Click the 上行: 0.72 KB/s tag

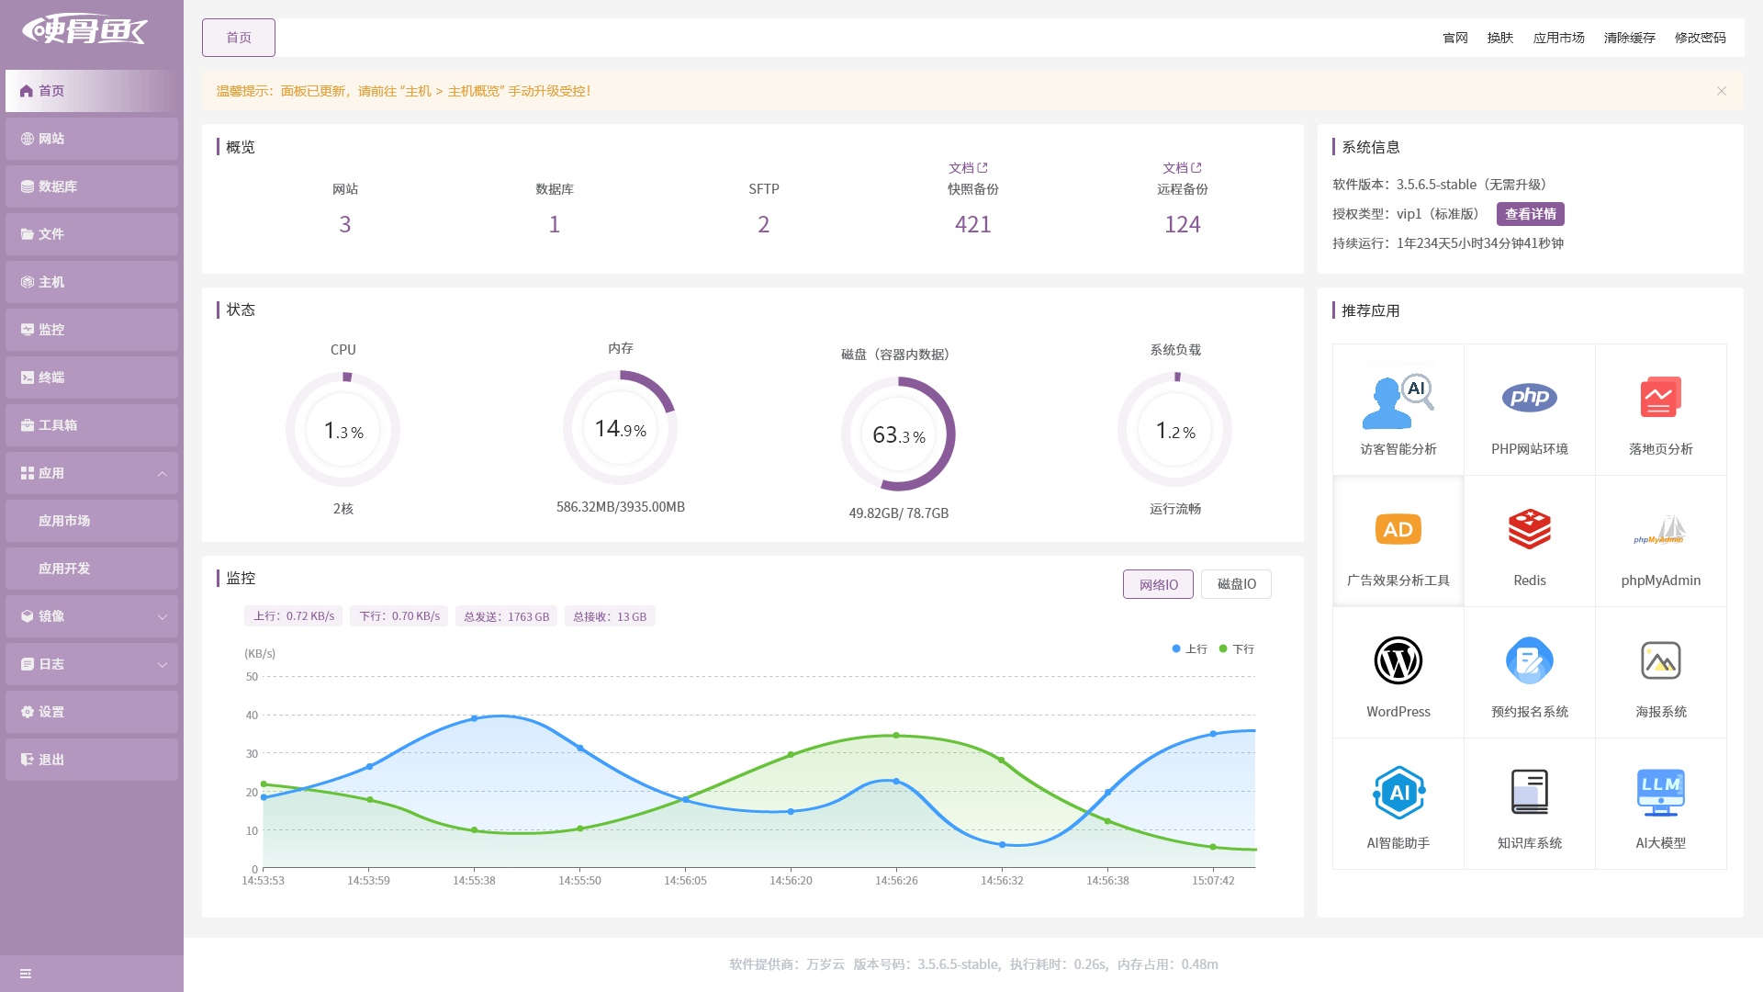coord(293,616)
